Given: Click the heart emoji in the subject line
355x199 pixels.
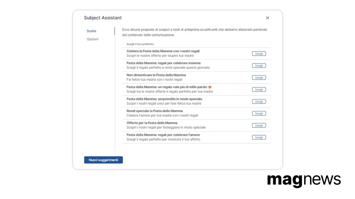Looking at the screenshot, I should 210,87.
